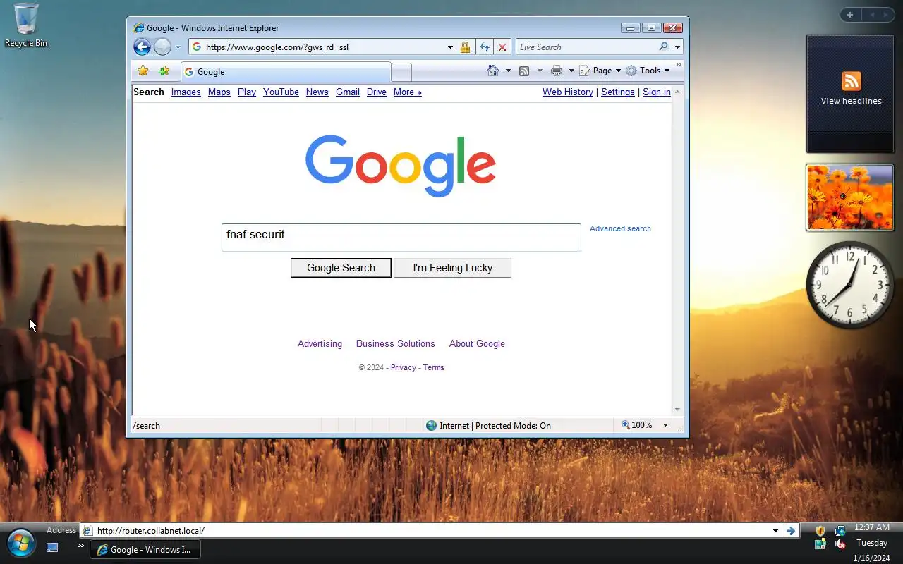Print the page using the printer icon
The width and height of the screenshot is (903, 564).
[557, 70]
